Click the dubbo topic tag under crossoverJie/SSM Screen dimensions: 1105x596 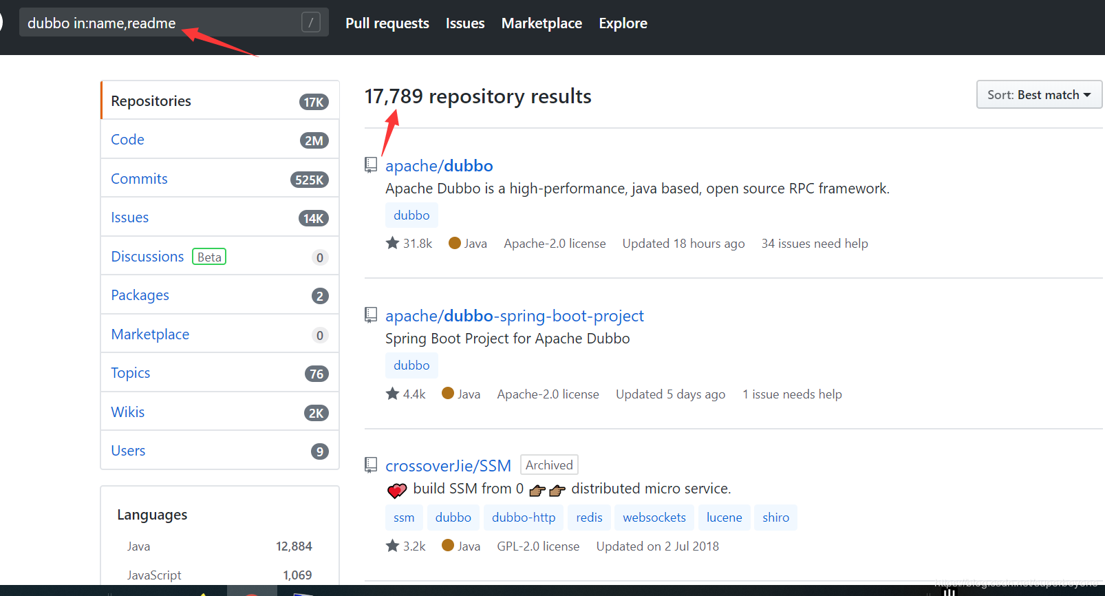(x=453, y=518)
